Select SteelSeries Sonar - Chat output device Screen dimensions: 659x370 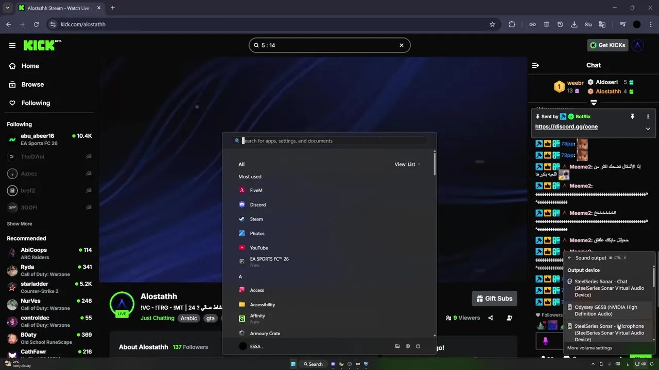coord(609,288)
